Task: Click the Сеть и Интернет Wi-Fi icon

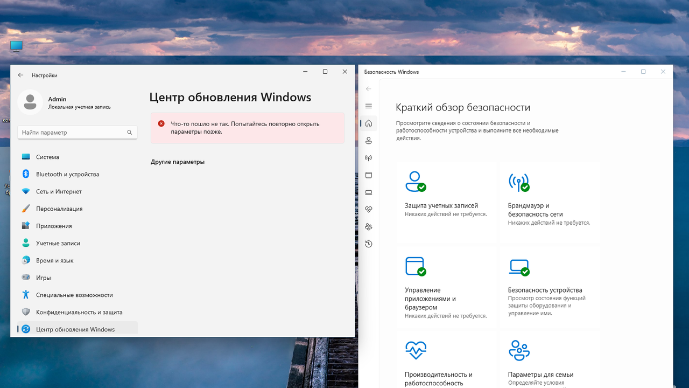Action: (25, 191)
